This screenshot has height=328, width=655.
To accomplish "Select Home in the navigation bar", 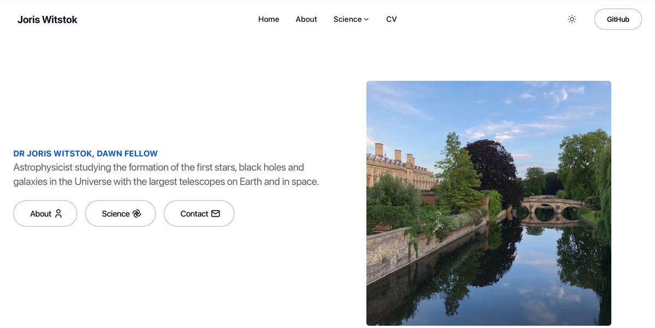I will (269, 19).
